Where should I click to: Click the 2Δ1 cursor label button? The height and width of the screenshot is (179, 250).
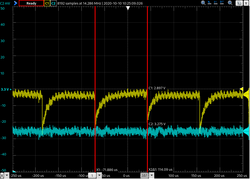[145, 176]
